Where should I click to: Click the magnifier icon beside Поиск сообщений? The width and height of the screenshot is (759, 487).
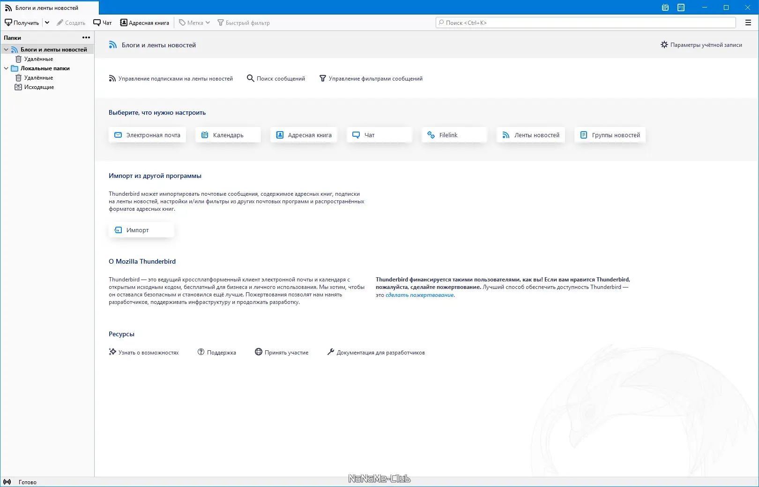(x=251, y=79)
